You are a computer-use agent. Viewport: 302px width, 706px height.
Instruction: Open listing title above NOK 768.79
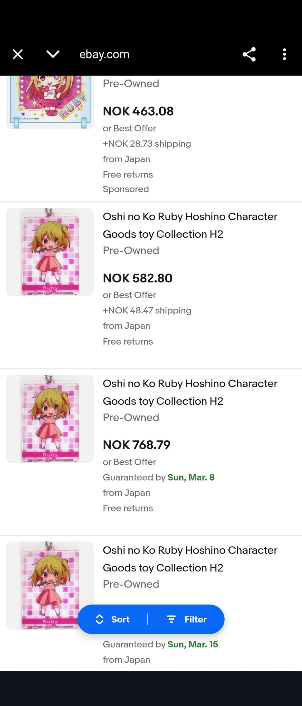(190, 392)
